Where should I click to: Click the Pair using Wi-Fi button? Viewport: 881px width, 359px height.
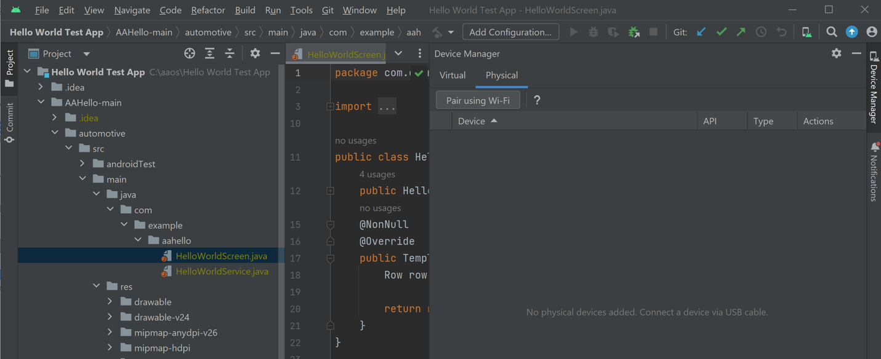tap(478, 100)
